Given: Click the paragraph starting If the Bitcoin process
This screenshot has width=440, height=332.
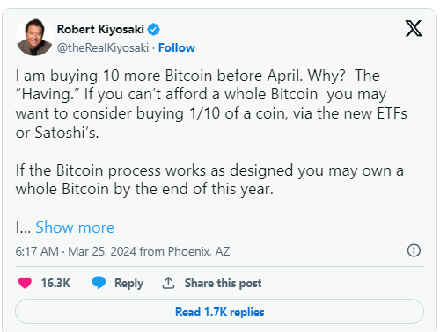Looking at the screenshot, I should click(x=209, y=179).
